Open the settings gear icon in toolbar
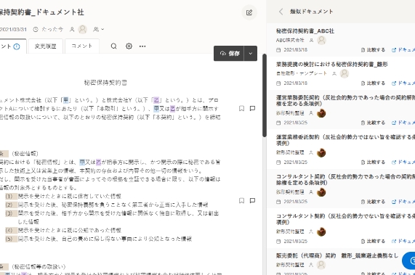 coord(129,46)
